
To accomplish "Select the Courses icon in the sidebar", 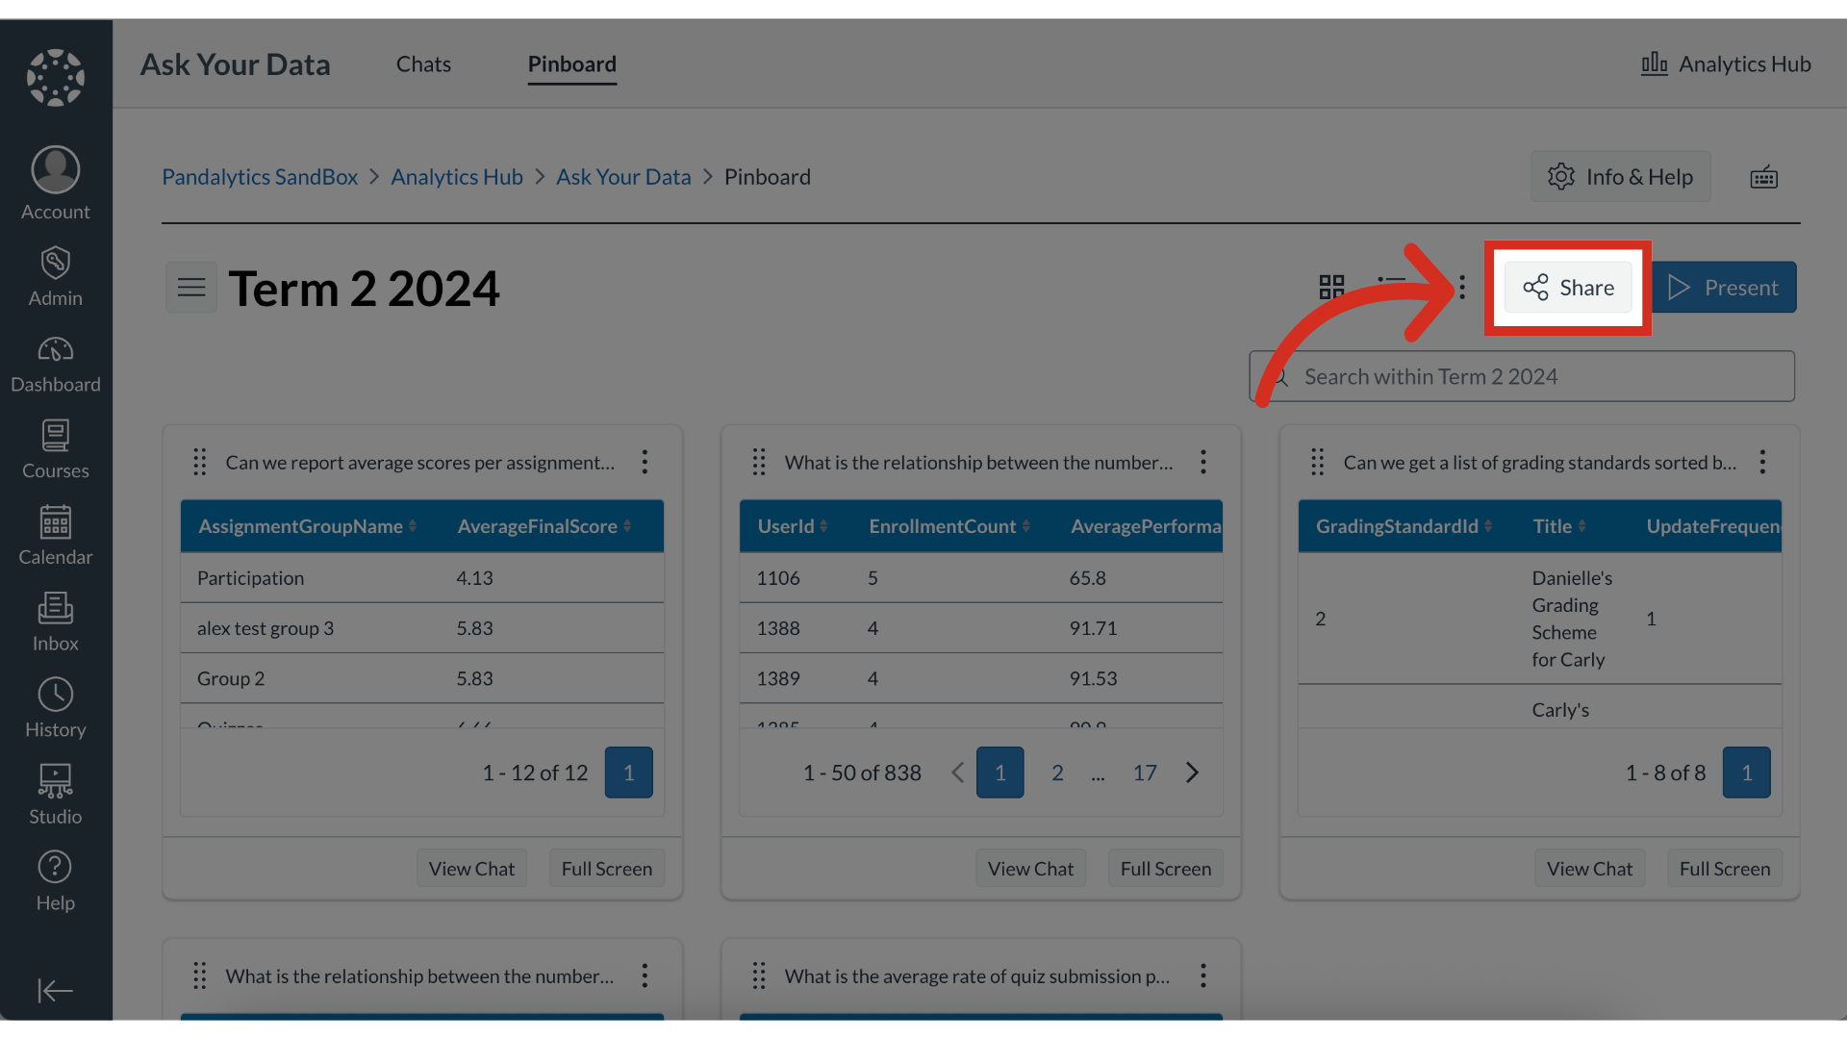I will click(x=55, y=436).
